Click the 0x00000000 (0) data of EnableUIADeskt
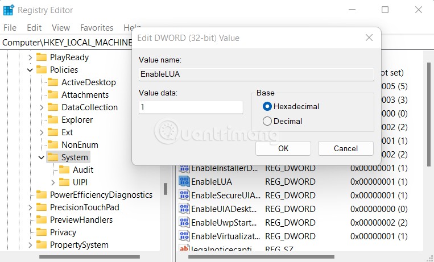The image size is (434, 262). coord(379,209)
